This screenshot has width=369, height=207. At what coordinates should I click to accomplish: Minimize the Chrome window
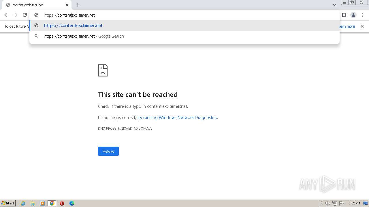[345, 3]
